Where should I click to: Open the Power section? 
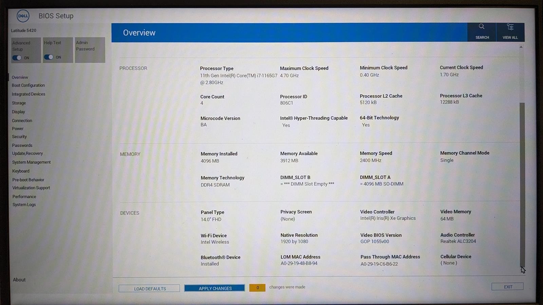(x=18, y=129)
